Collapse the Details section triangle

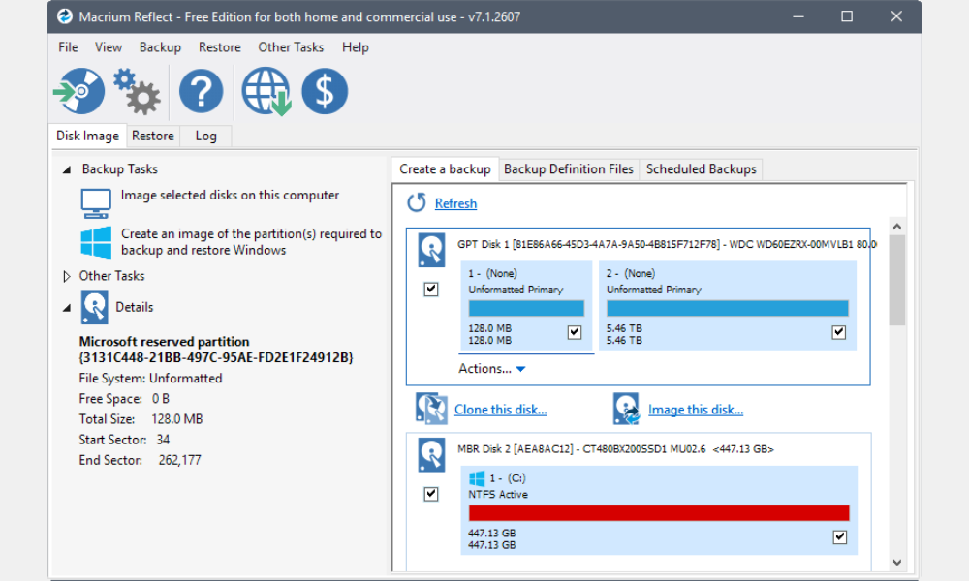(66, 308)
